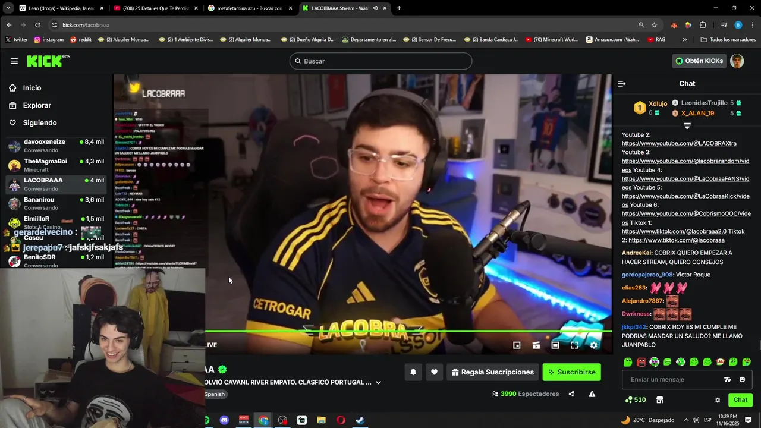761x428 pixels.
Task: Click X_ALAN_19 in gift leaderboard
Action: click(697, 113)
